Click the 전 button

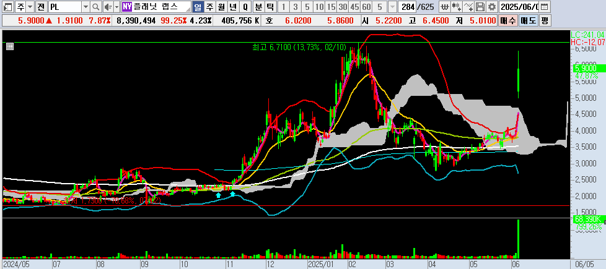[x=41, y=7]
